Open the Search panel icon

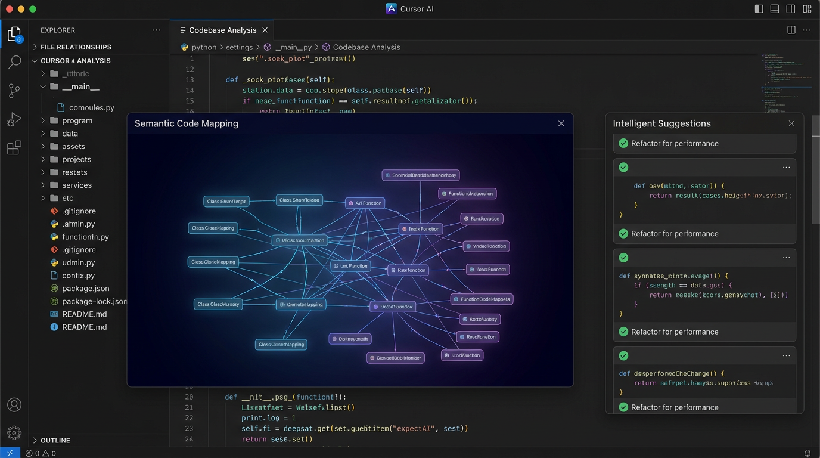pyautogui.click(x=14, y=61)
